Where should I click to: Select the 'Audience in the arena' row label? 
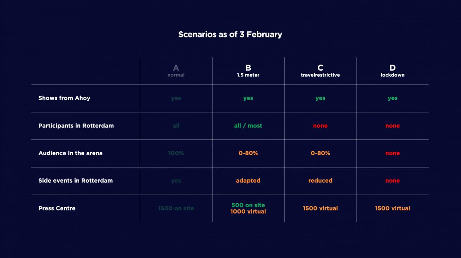(71, 153)
